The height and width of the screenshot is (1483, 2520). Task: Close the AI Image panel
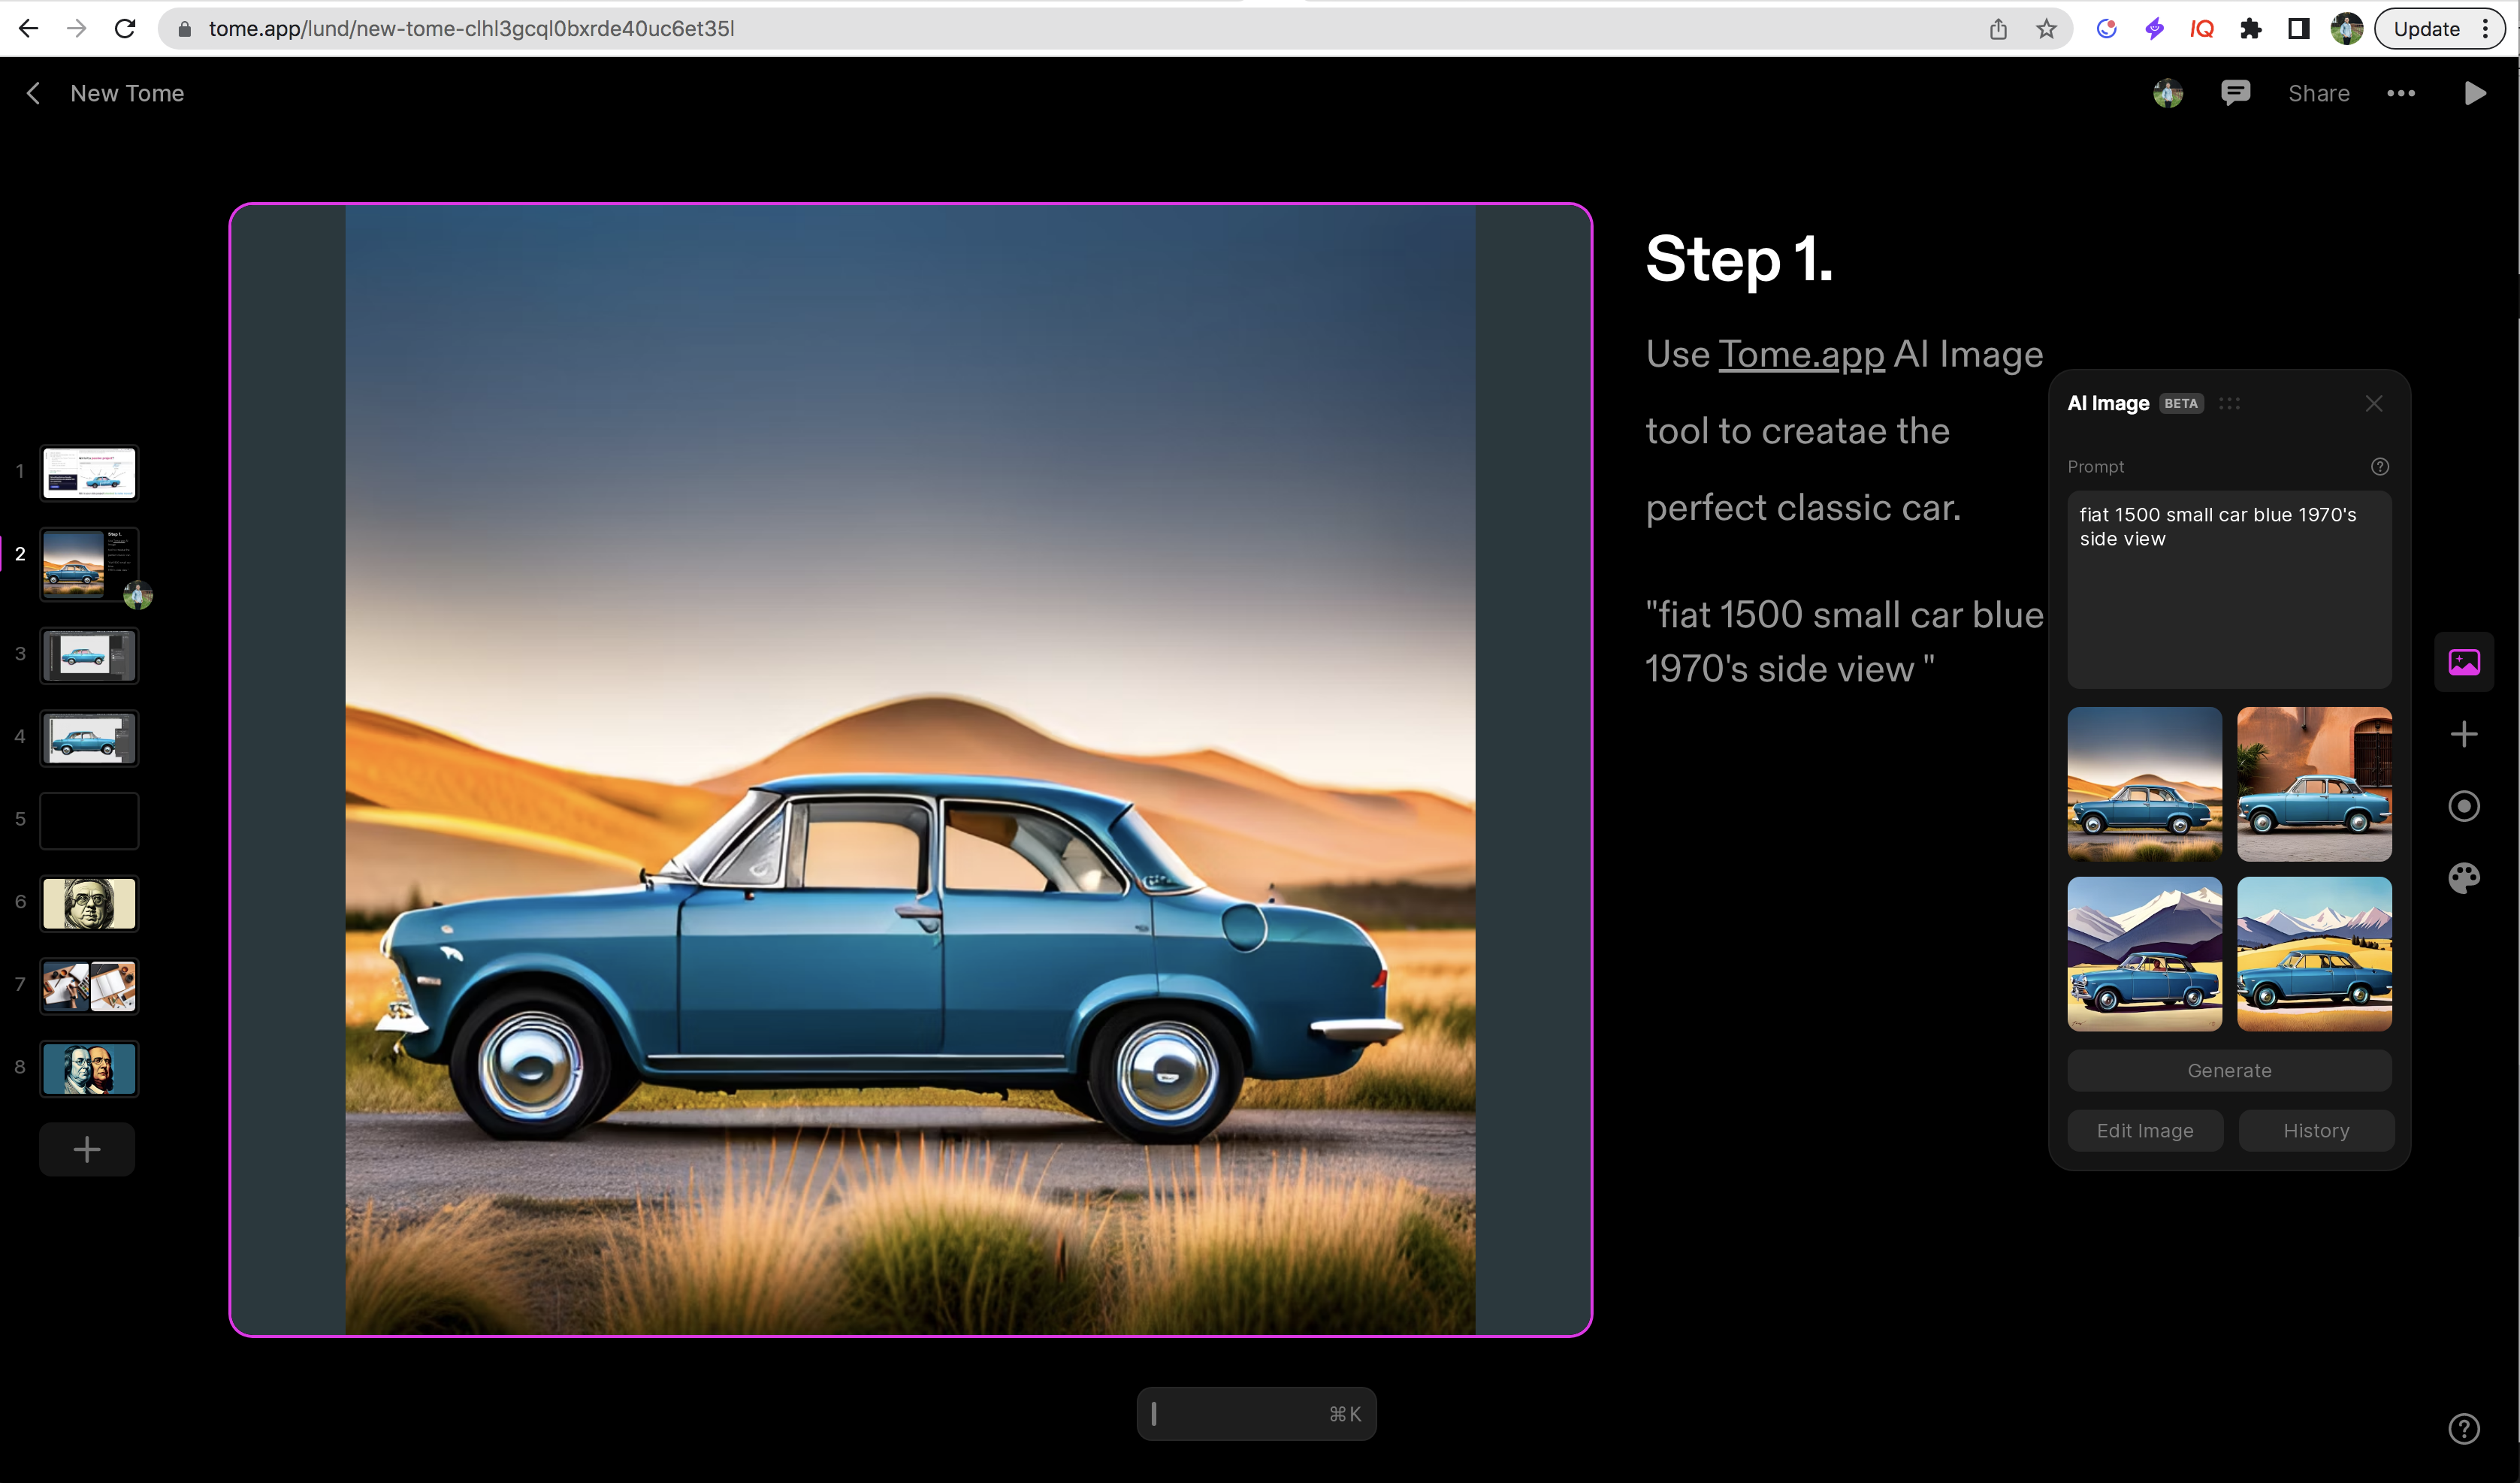(x=2374, y=403)
